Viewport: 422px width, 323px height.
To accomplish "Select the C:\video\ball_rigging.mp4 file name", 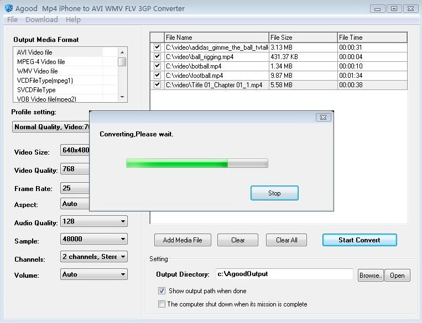I will tap(200, 57).
